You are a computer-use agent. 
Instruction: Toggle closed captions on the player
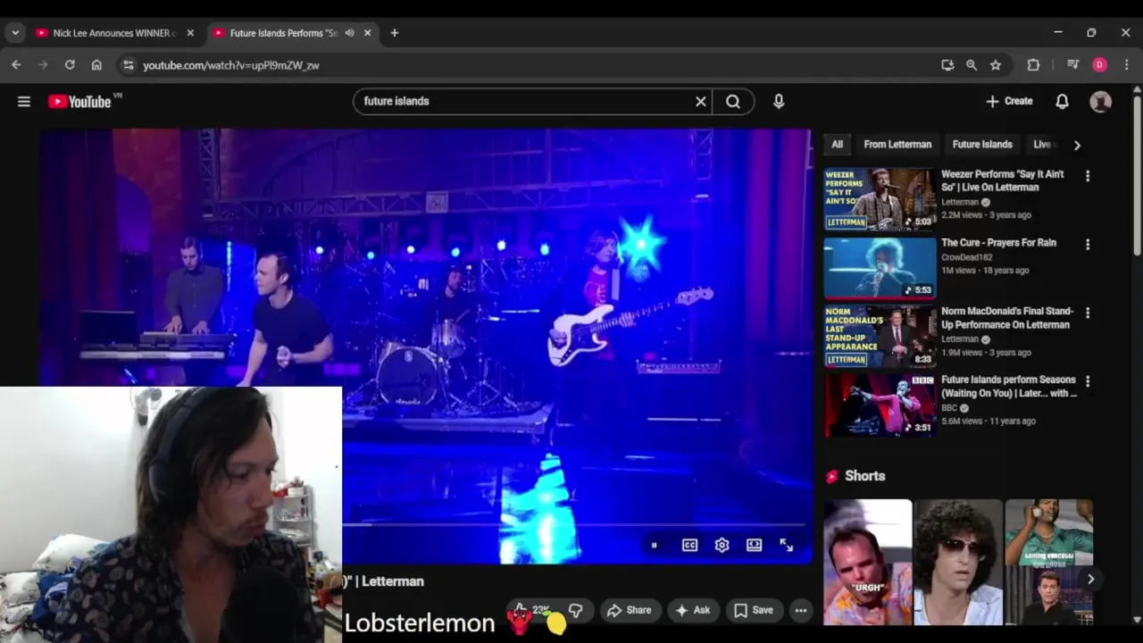pos(689,545)
